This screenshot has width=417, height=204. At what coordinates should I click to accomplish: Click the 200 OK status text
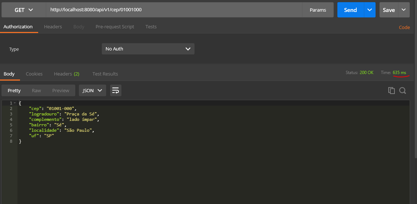coord(366,73)
